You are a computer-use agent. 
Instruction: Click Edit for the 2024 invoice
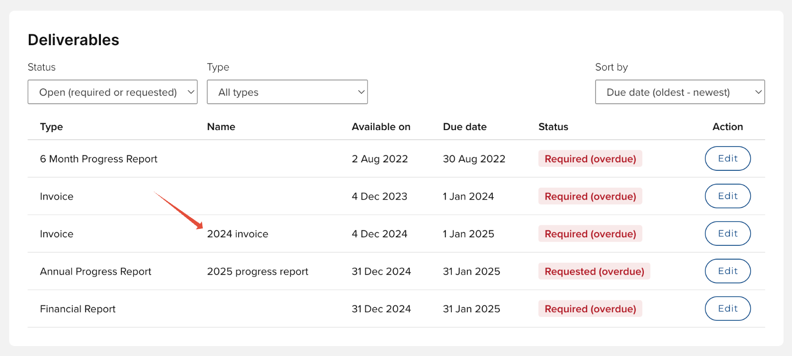727,233
